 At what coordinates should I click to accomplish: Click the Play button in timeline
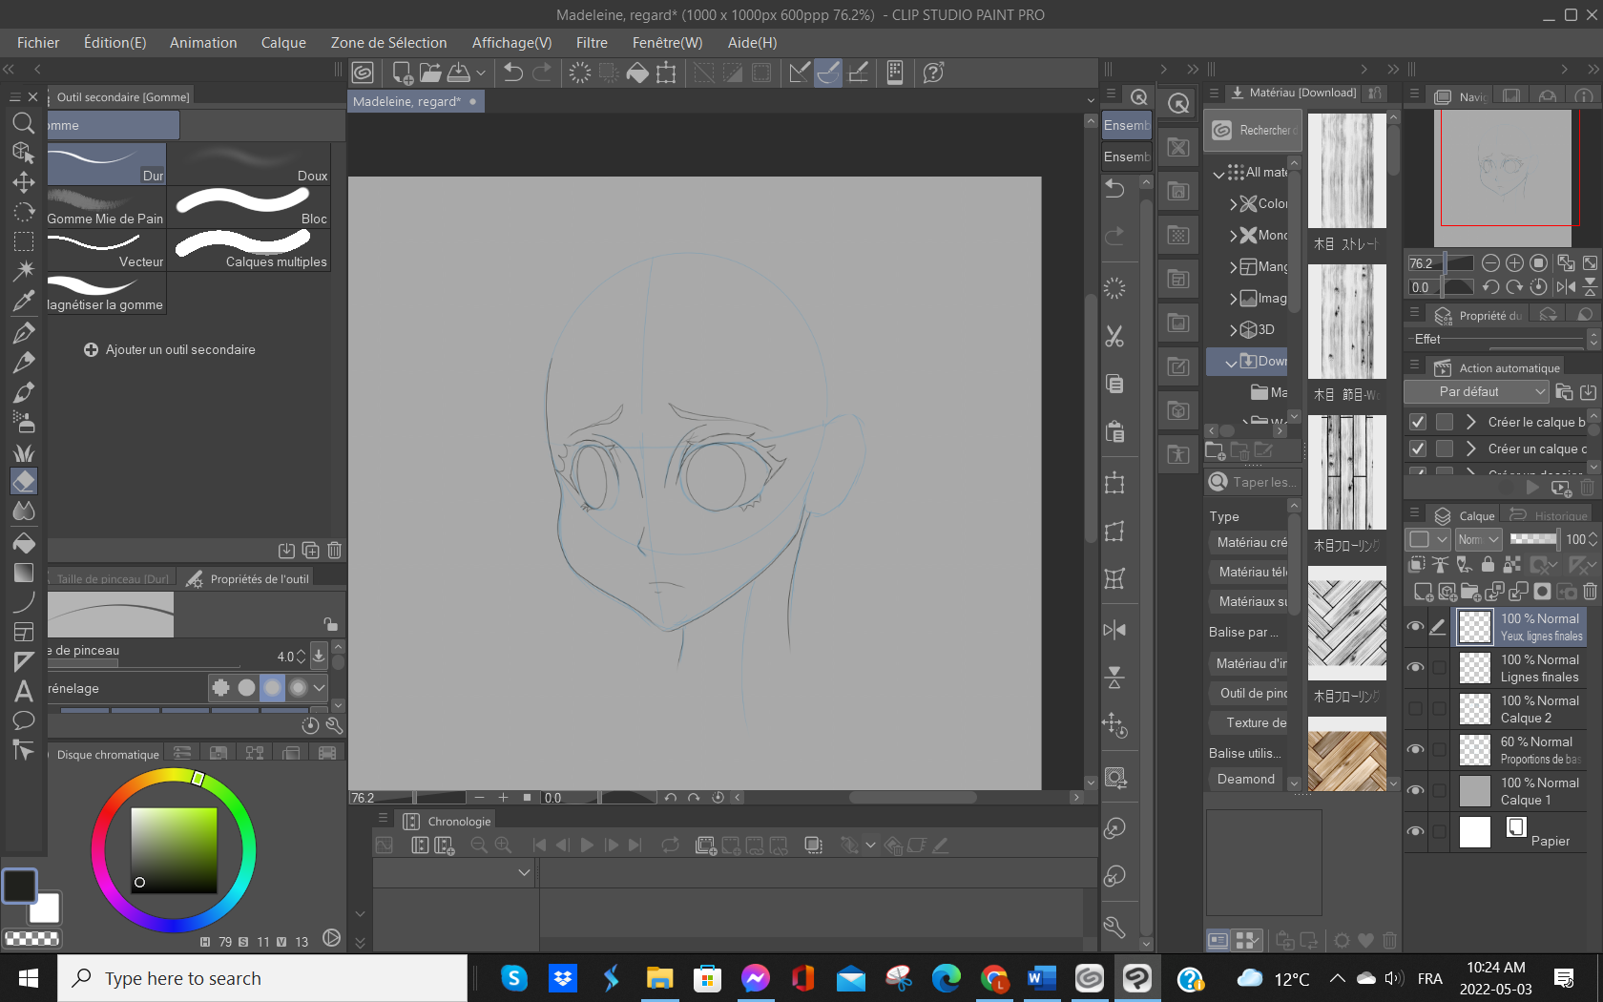[587, 845]
